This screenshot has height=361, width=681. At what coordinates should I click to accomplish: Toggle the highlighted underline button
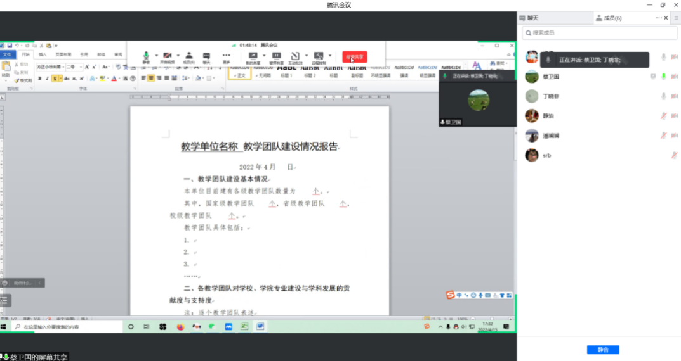coord(55,79)
